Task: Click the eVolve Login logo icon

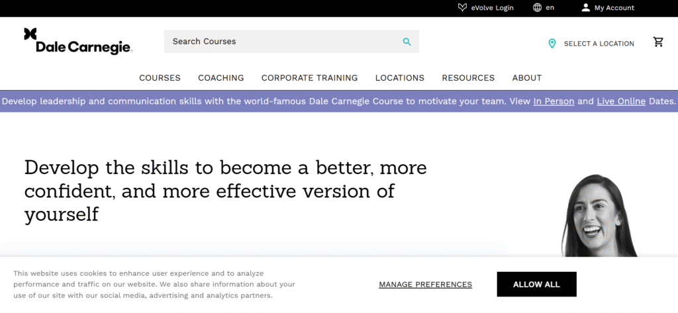Action: tap(462, 7)
